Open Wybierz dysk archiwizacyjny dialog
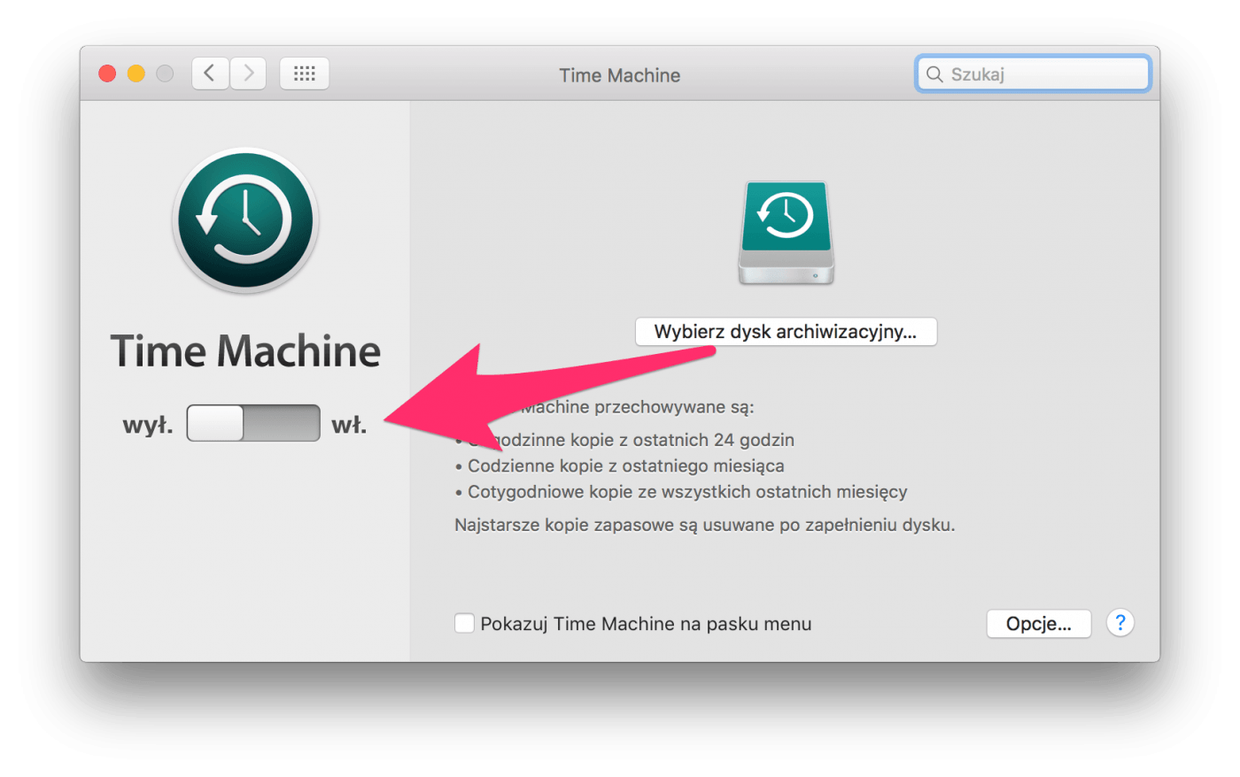Image resolution: width=1240 pixels, height=777 pixels. pyautogui.click(x=786, y=332)
